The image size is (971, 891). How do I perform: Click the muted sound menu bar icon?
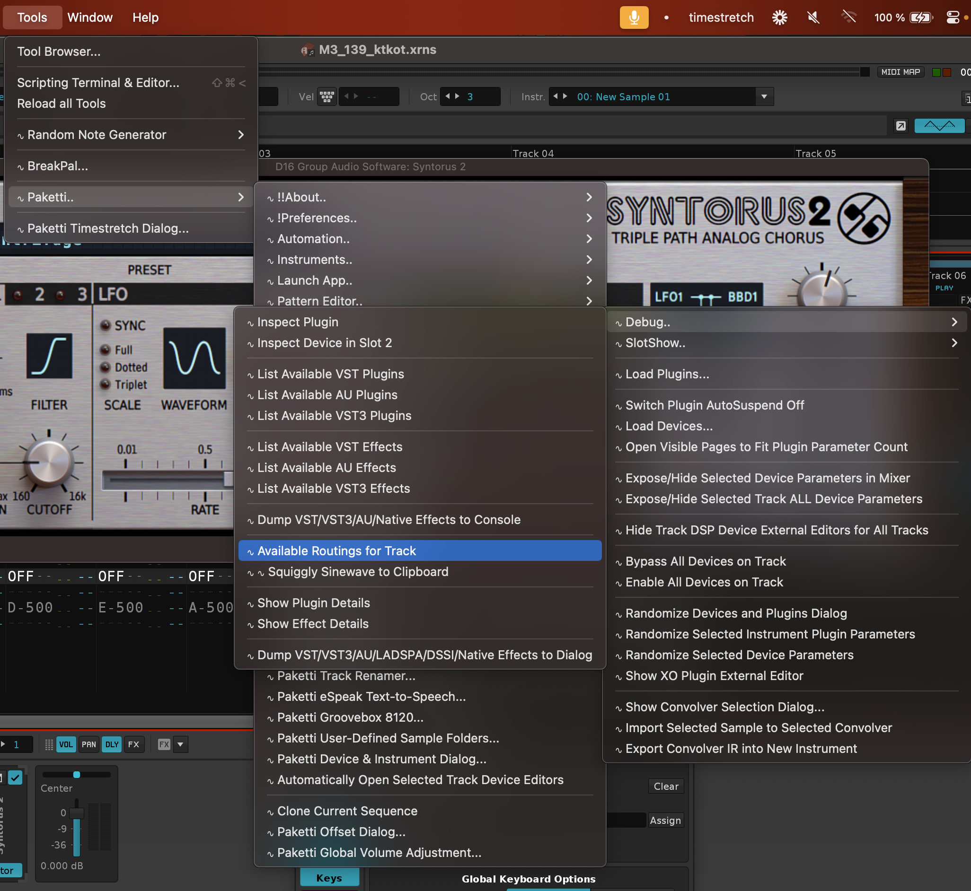(813, 18)
